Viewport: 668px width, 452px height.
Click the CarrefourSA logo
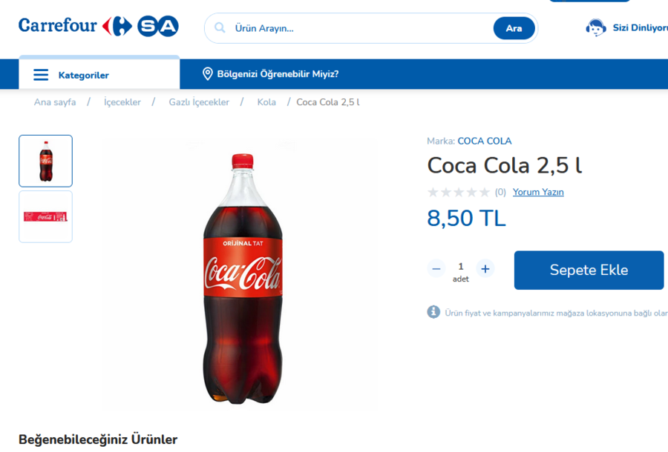point(99,27)
